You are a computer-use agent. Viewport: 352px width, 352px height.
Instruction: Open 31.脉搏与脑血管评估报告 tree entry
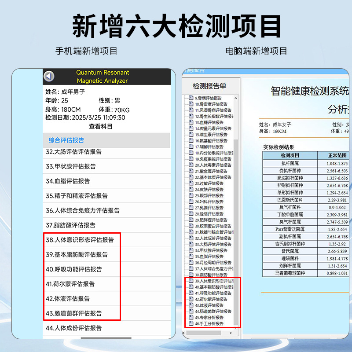214,232
